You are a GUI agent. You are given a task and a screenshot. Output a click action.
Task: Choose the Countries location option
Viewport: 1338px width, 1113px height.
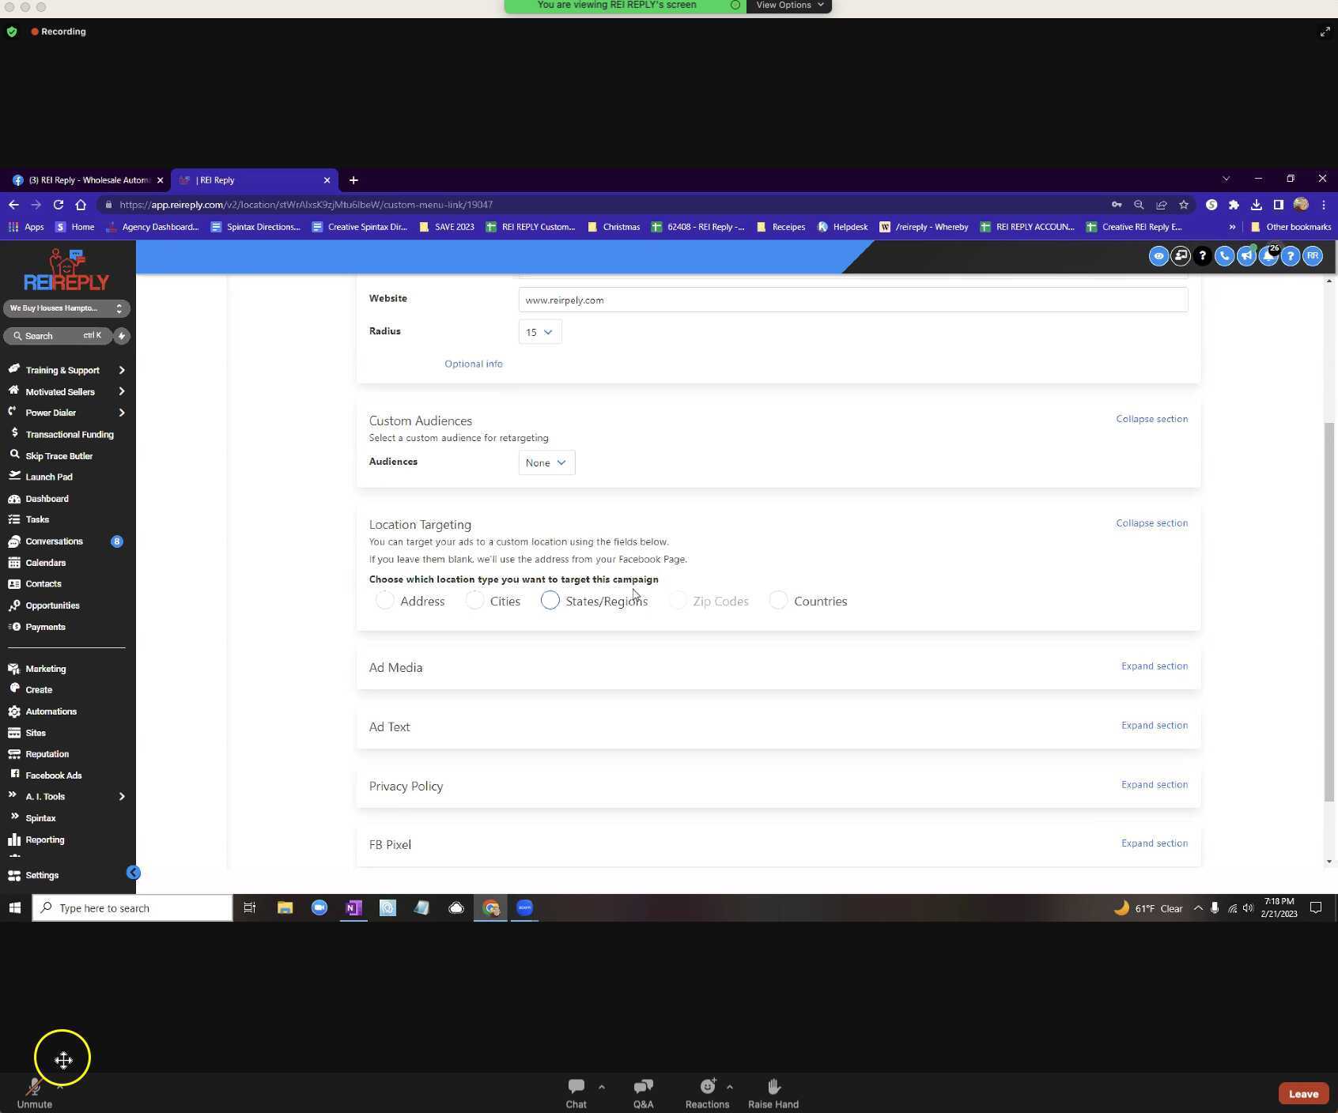click(x=778, y=601)
